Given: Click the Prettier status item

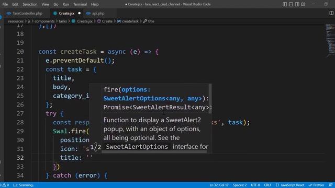Looking at the screenshot, I should coord(316,185).
